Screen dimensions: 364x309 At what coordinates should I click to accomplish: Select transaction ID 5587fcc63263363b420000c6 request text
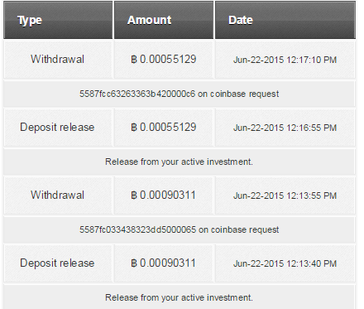(x=180, y=94)
